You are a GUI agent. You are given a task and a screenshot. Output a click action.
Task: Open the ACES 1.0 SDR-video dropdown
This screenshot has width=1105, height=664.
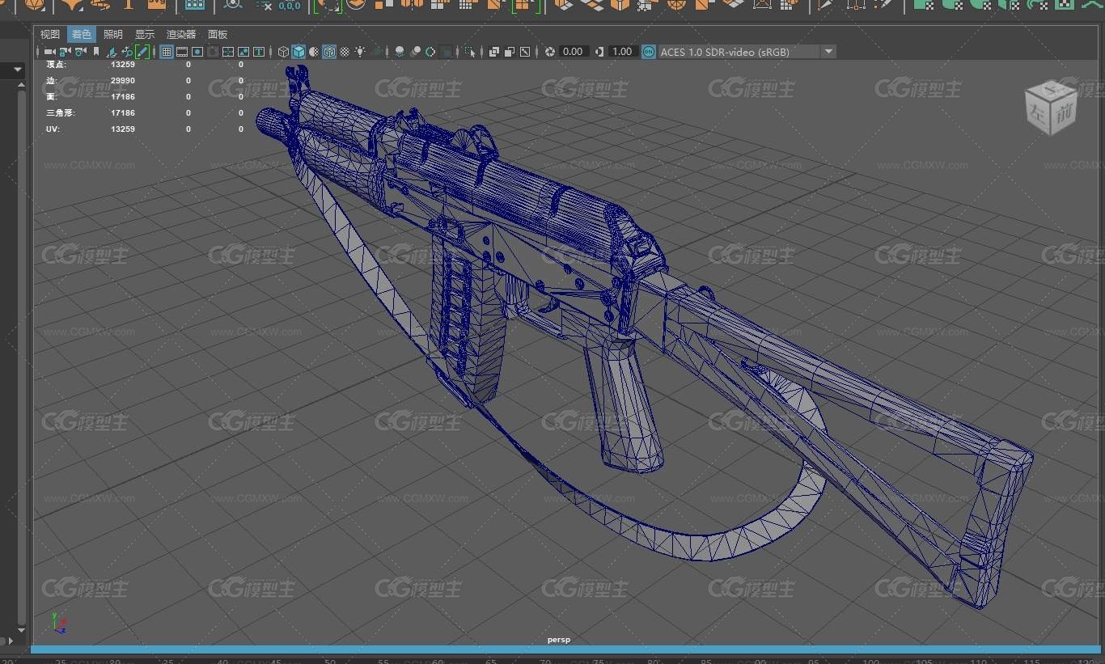click(x=747, y=52)
